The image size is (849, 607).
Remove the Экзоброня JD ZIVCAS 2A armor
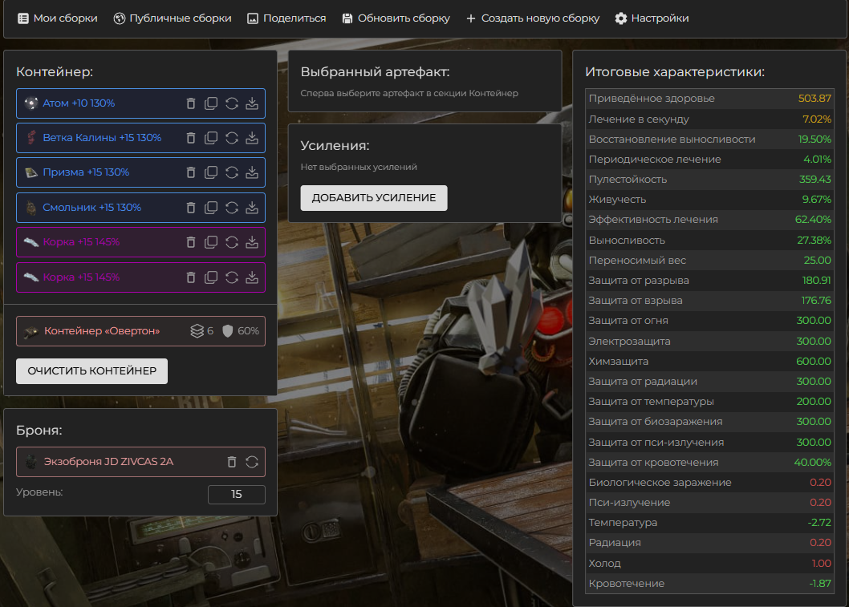(232, 462)
